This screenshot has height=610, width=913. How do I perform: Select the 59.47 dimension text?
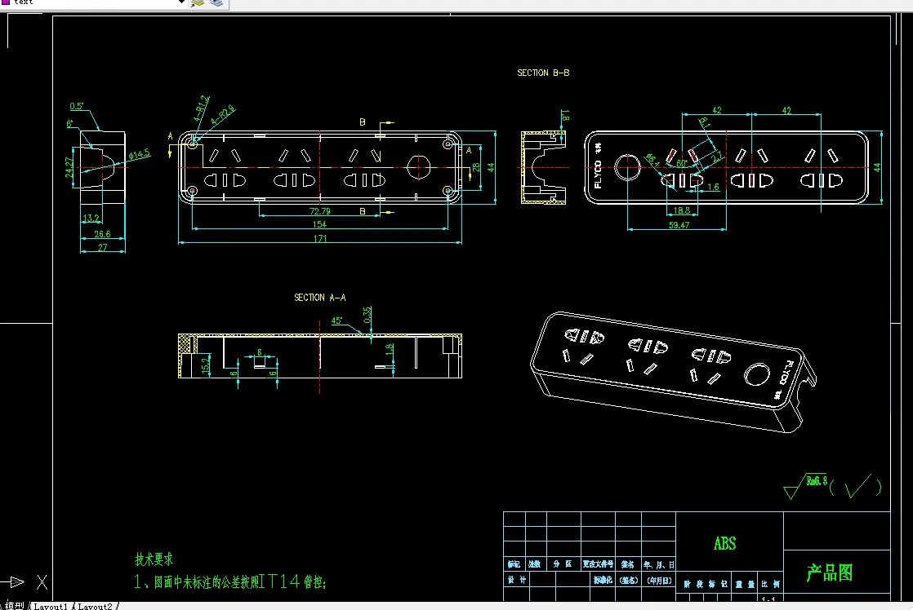pos(679,225)
